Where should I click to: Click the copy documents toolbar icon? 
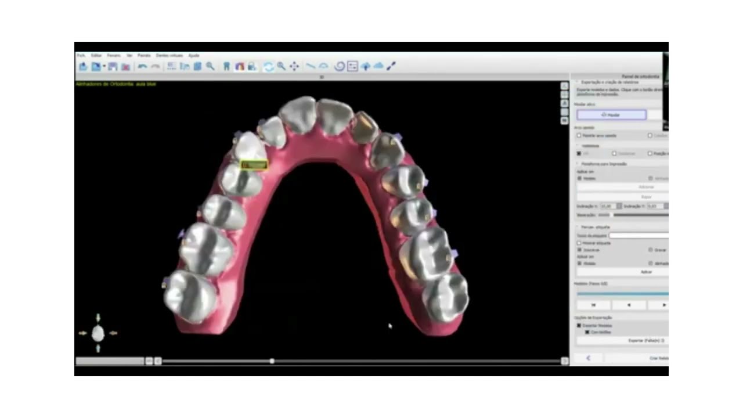click(185, 67)
